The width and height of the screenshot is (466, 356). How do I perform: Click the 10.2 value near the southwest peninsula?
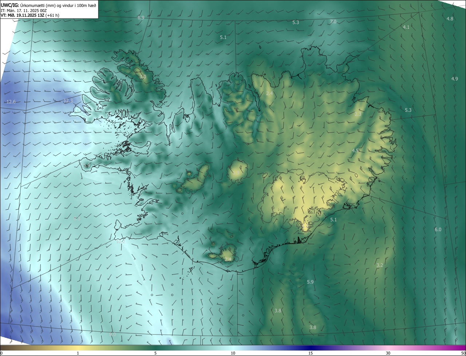click(121, 241)
